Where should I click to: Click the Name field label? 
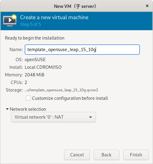[x=16, y=50]
